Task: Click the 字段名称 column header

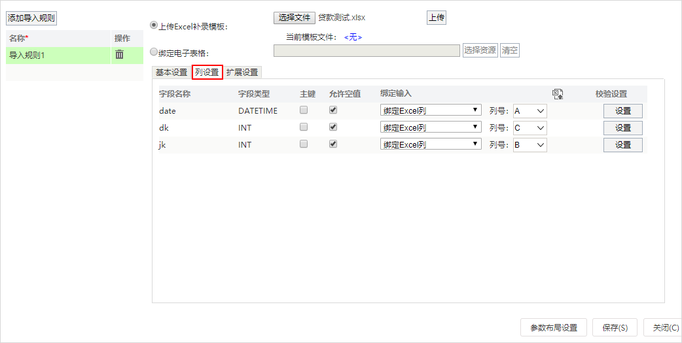Action: 175,94
